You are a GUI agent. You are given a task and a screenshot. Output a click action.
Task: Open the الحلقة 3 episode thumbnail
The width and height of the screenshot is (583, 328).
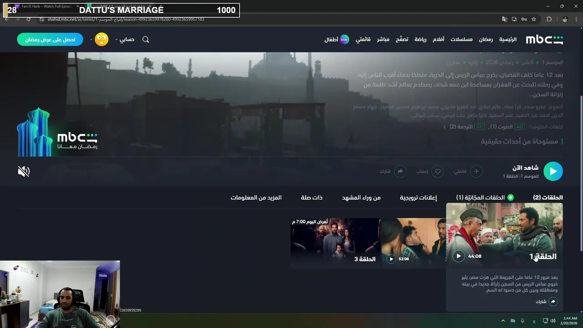(335, 243)
